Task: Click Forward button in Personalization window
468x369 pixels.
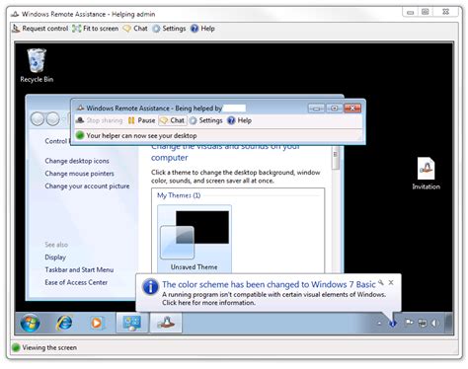Action: [52, 119]
